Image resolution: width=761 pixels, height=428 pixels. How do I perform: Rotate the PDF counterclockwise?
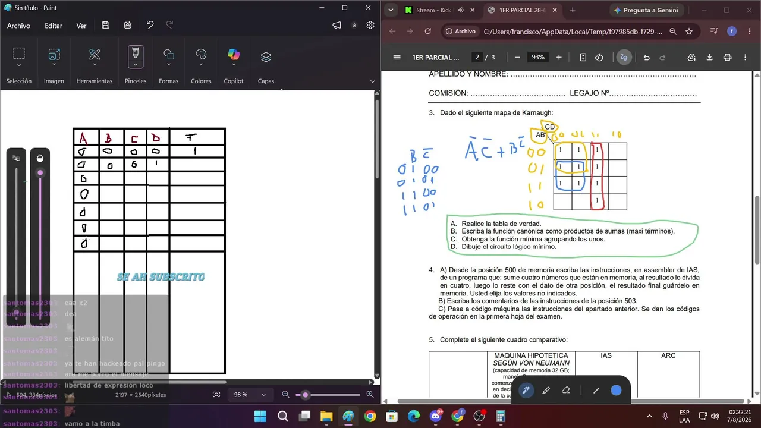tap(599, 58)
